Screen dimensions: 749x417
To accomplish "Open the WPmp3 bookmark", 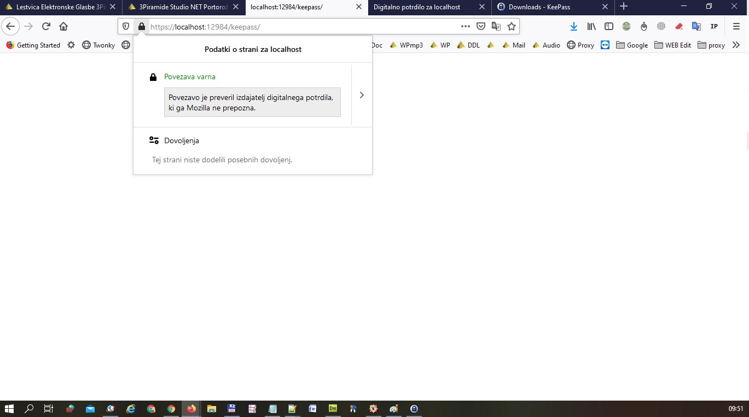I will coord(406,45).
